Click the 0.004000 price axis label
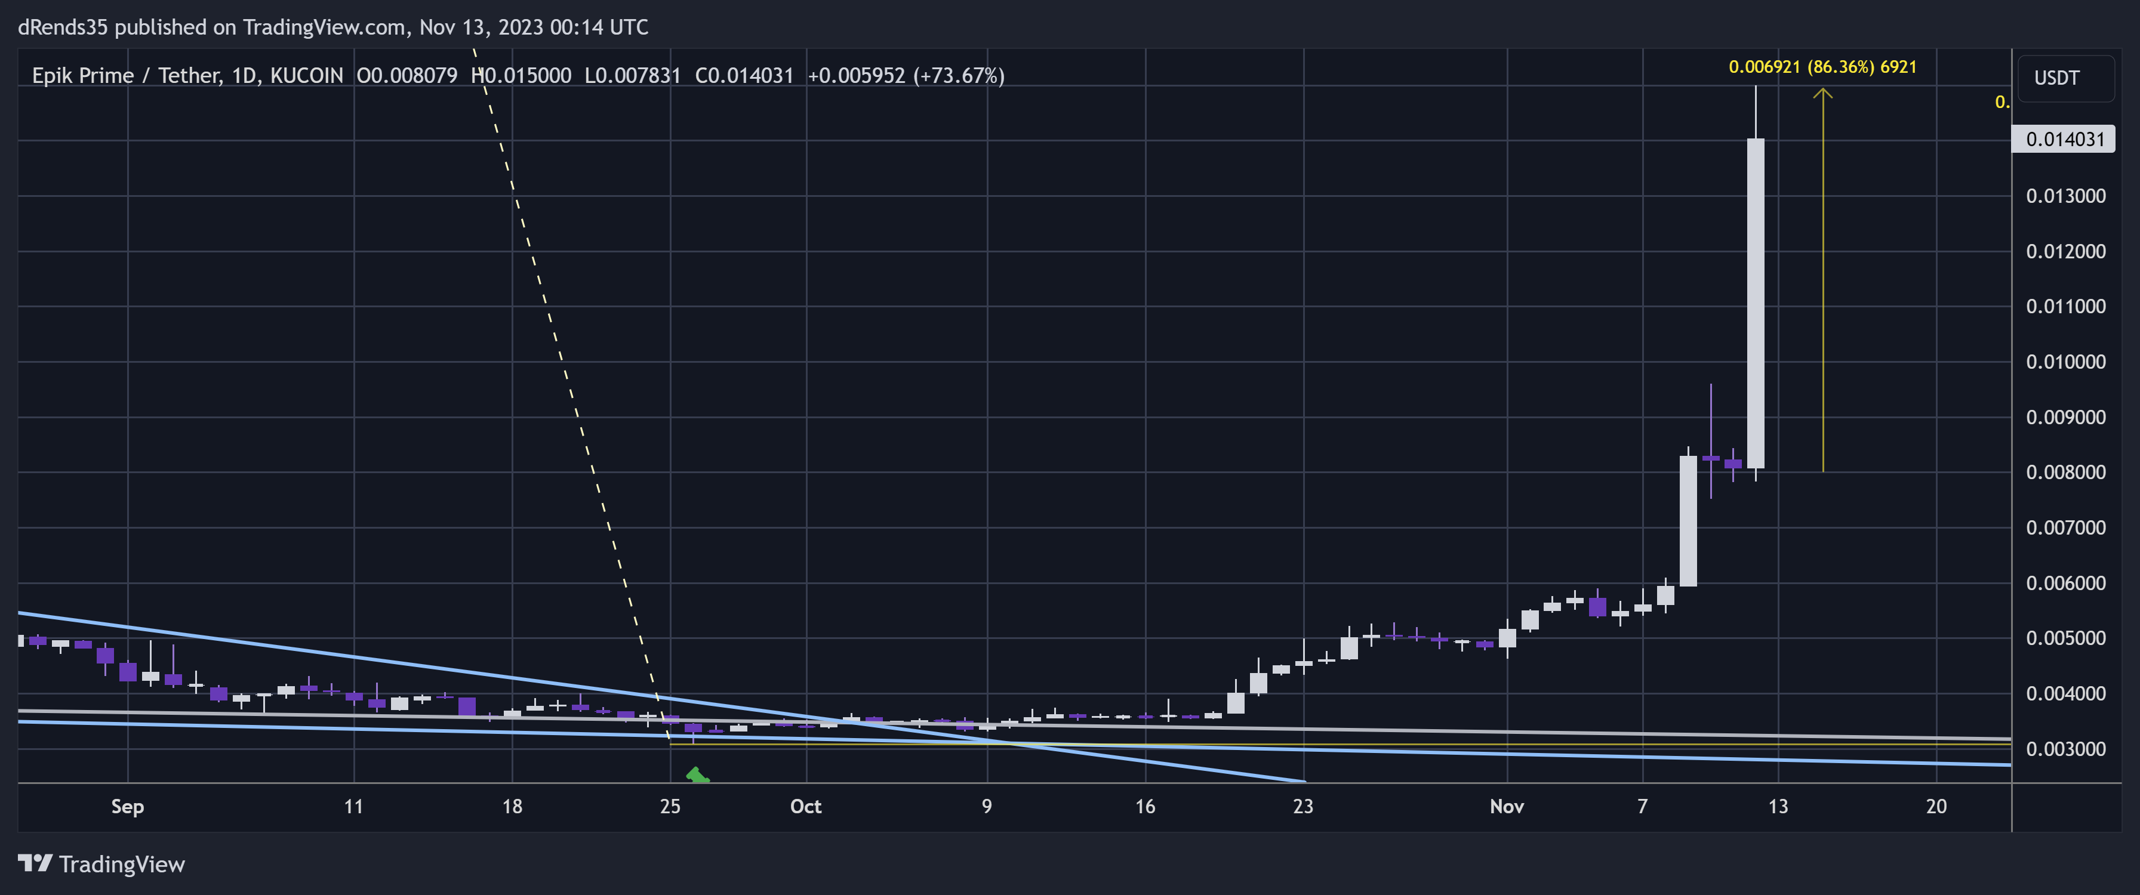 pyautogui.click(x=2065, y=694)
